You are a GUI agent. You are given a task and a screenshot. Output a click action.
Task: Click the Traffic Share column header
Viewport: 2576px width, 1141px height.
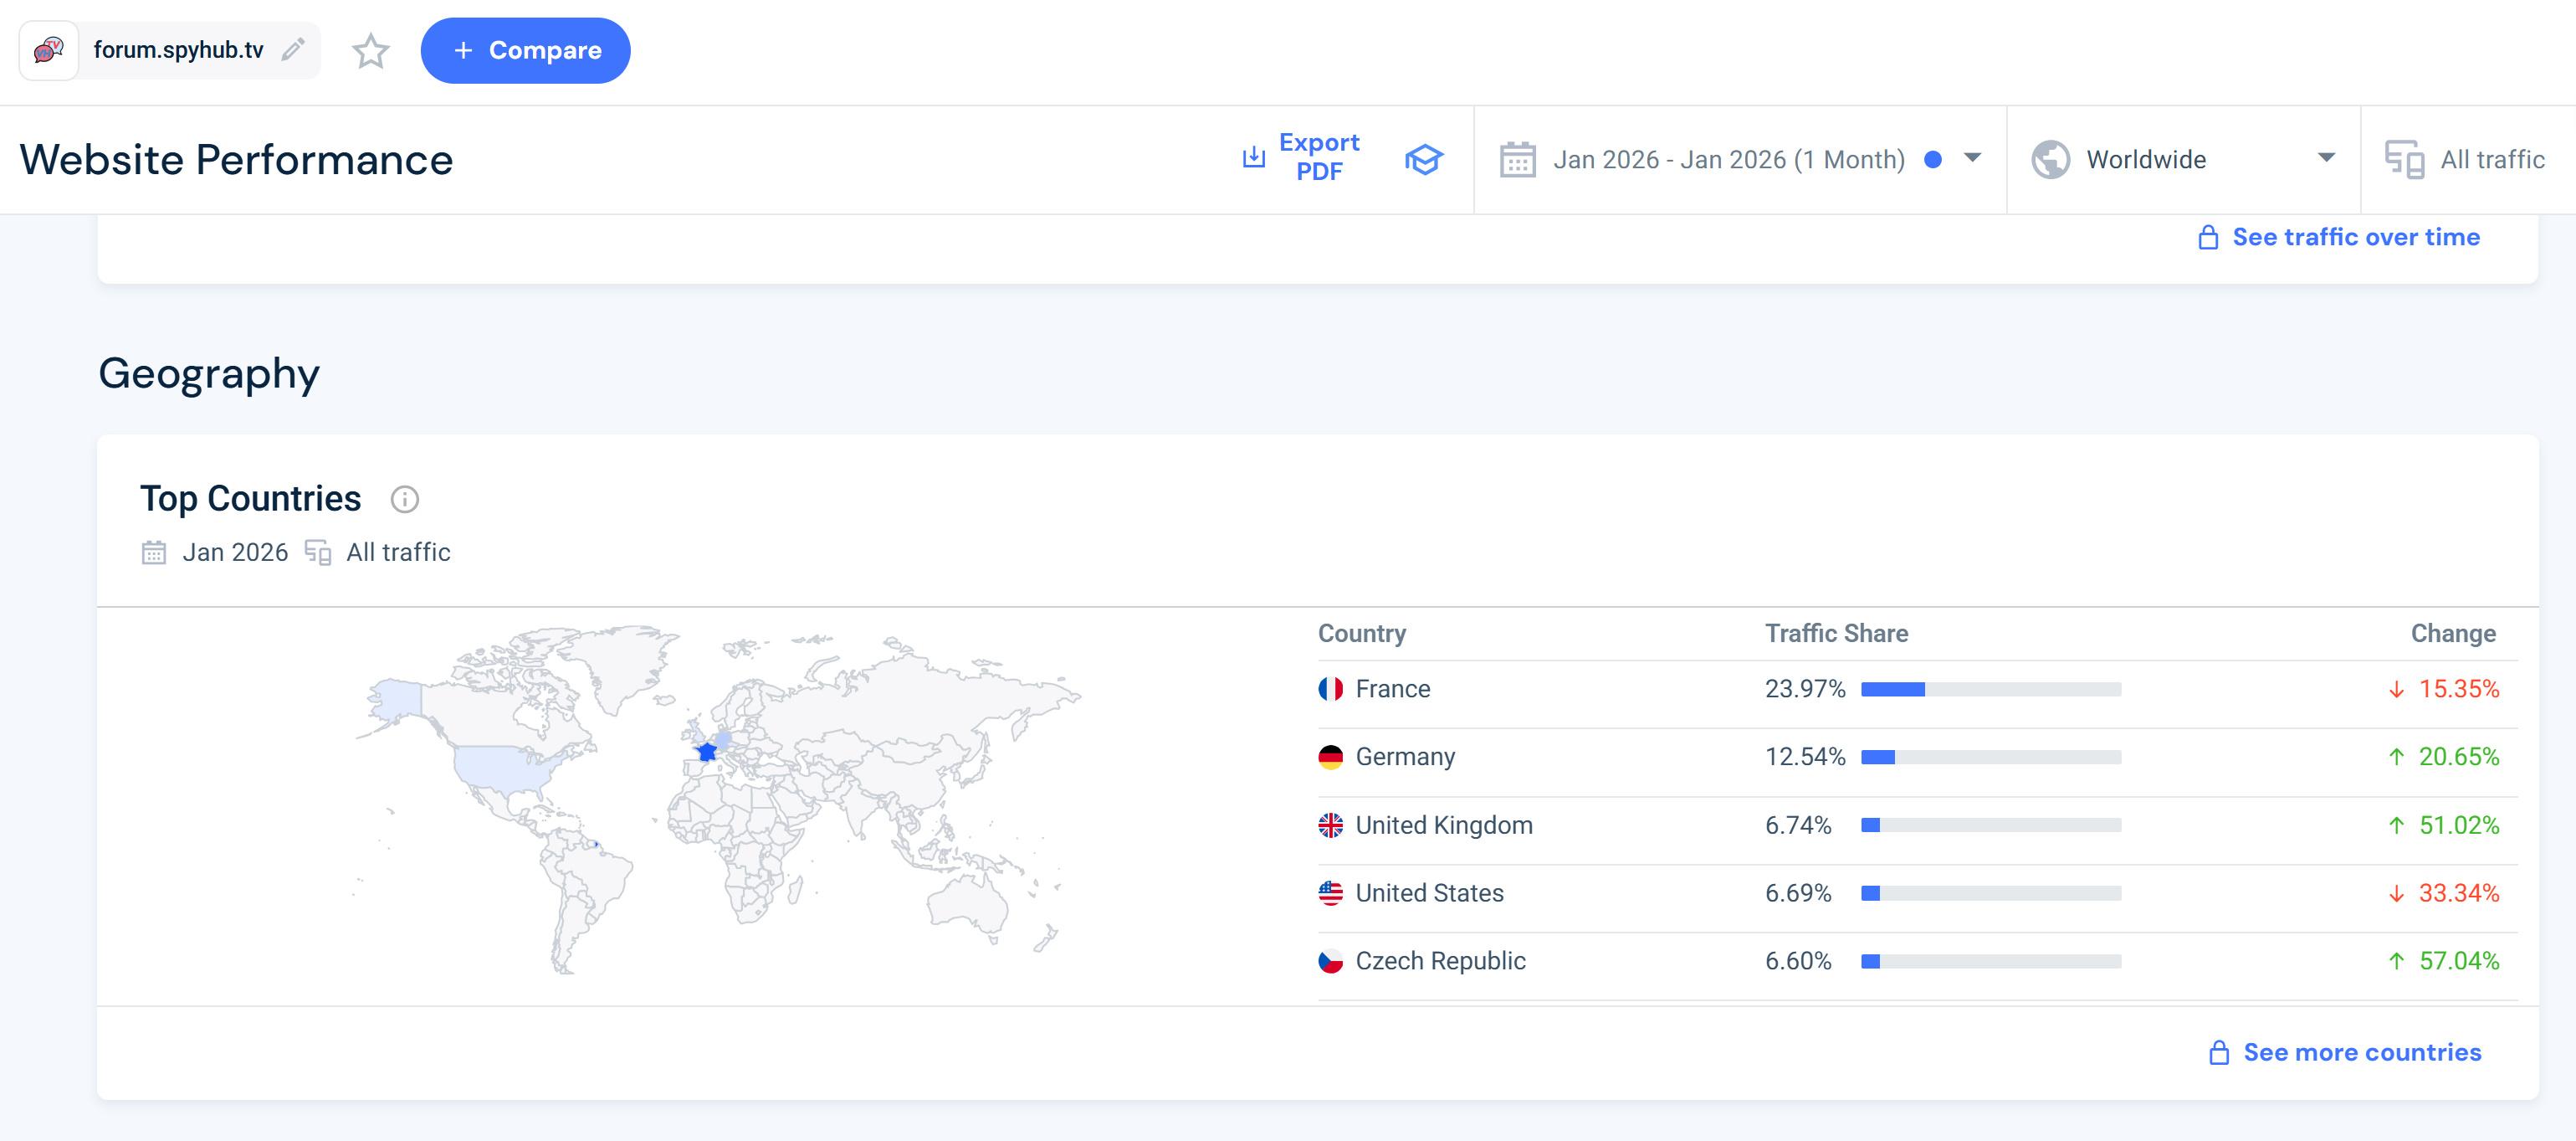point(1836,634)
